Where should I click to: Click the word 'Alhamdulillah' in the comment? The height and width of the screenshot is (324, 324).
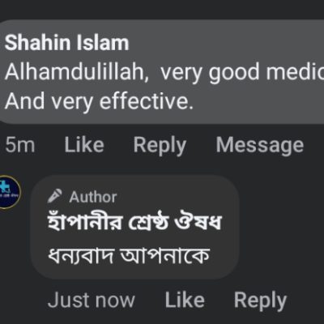click(x=75, y=72)
